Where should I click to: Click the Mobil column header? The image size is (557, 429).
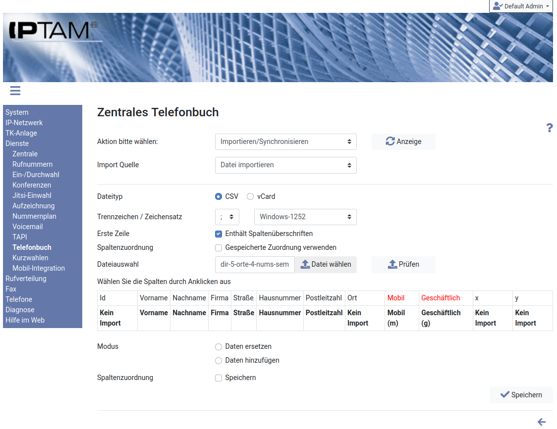click(396, 298)
